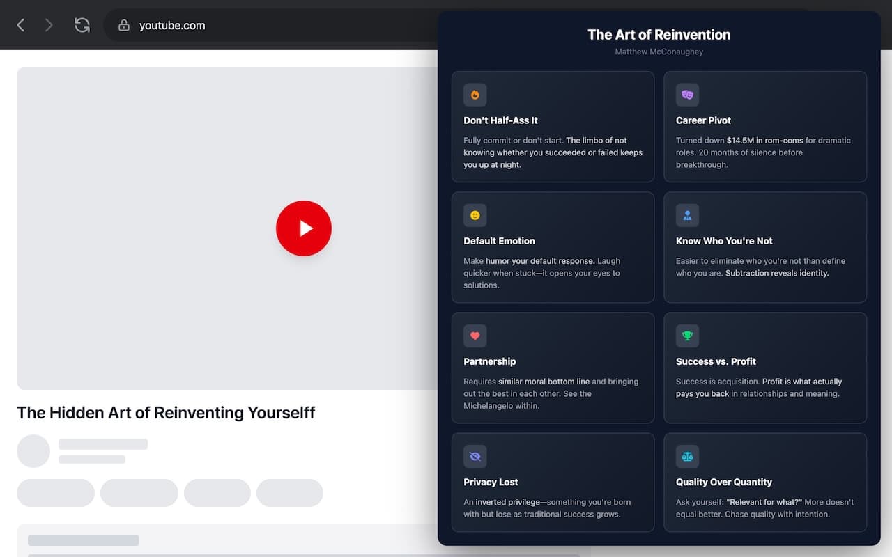This screenshot has height=557, width=892.
Task: Click the browser forward arrow
Action: pos(49,25)
